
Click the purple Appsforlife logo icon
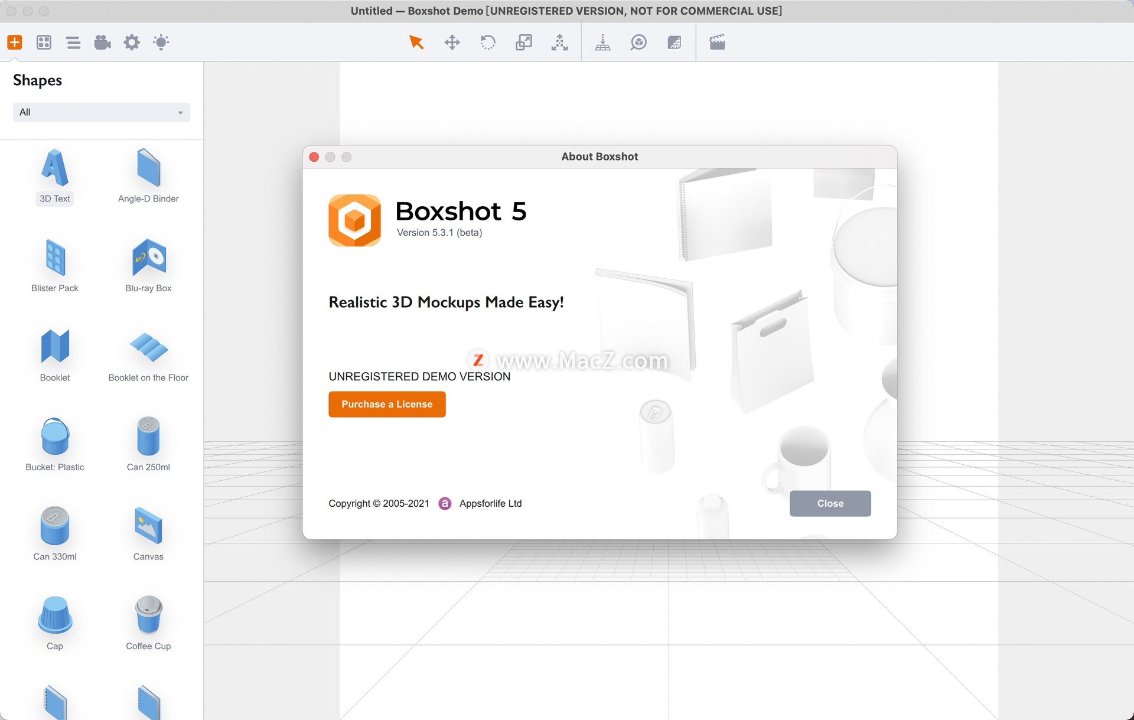(445, 503)
